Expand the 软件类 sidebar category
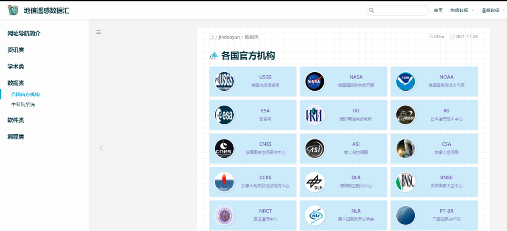 click(x=16, y=120)
